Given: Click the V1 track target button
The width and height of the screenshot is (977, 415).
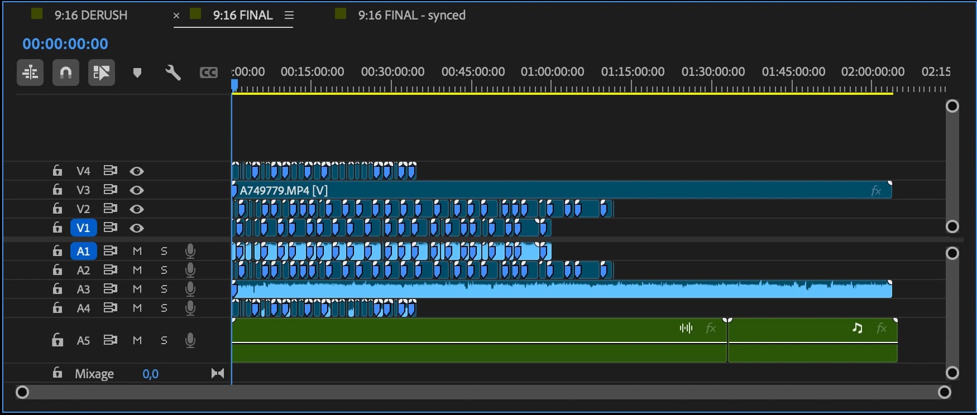Looking at the screenshot, I should (83, 228).
